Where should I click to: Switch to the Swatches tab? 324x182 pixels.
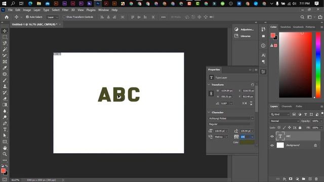tap(286, 27)
